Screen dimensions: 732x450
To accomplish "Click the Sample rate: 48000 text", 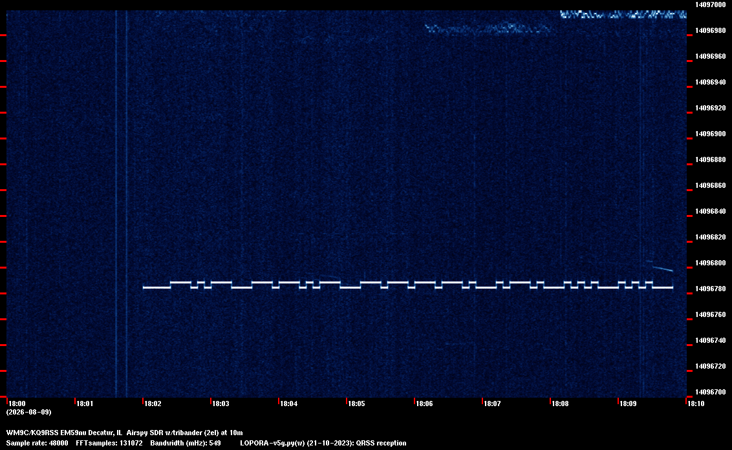I will (x=37, y=443).
